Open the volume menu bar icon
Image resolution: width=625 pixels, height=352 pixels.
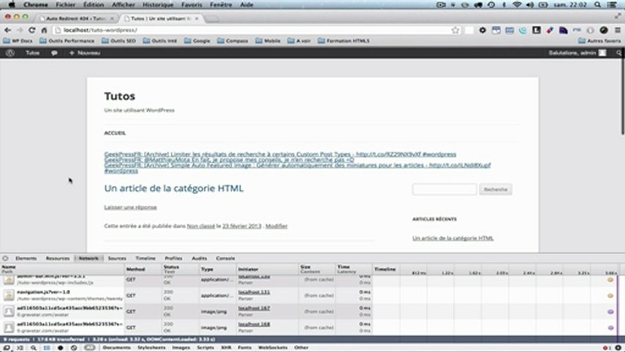point(529,4)
